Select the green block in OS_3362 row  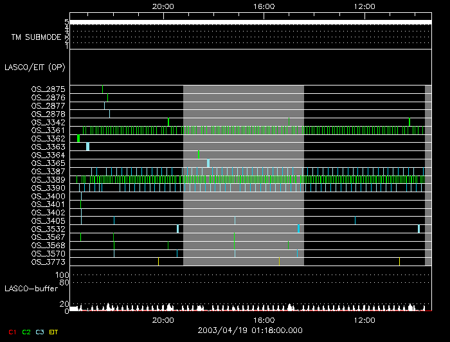pos(78,139)
